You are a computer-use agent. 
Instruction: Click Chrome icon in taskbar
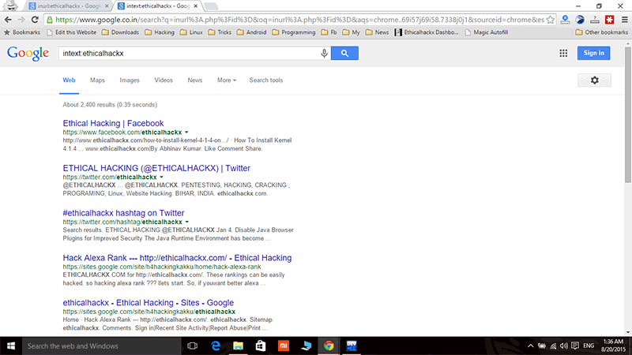(329, 346)
